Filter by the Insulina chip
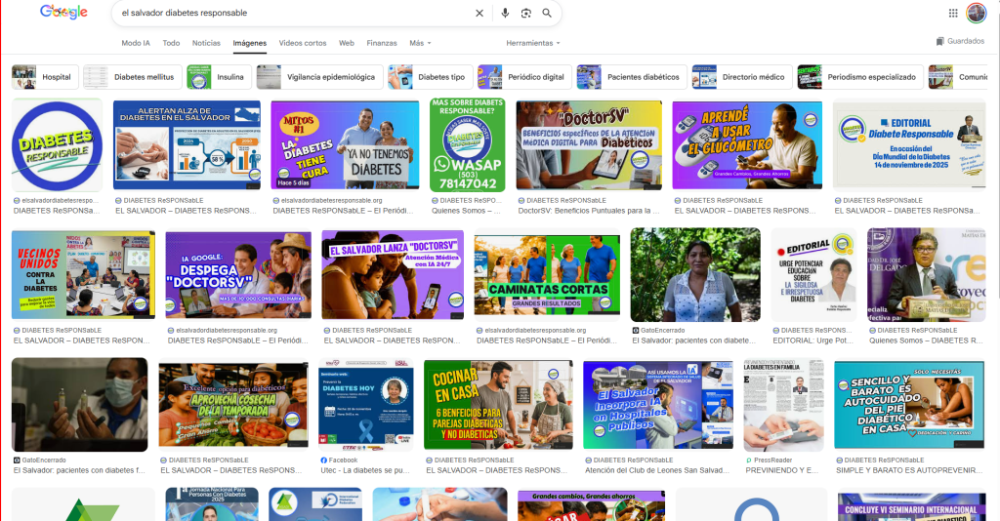Screen dimensions: 1000x521 pyautogui.click(x=219, y=77)
